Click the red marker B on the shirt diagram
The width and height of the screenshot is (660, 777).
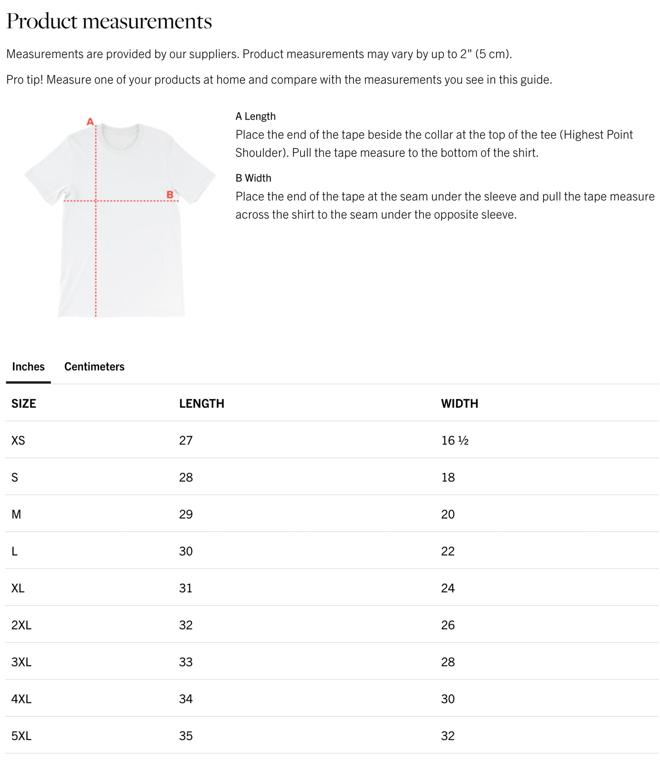click(170, 194)
